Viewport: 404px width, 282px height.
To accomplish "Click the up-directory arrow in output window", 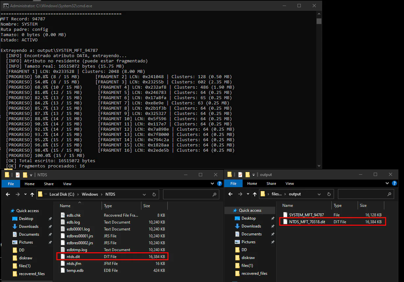I will click(254, 194).
